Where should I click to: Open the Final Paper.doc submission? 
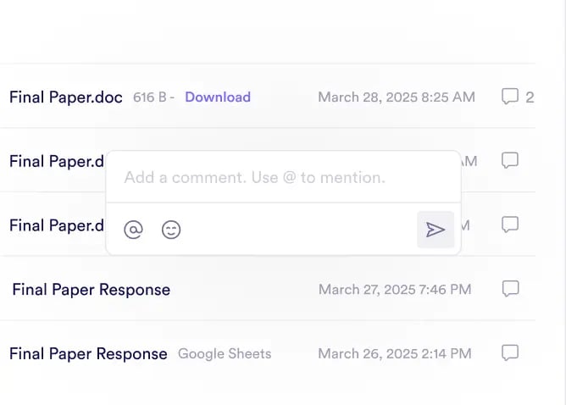66,97
